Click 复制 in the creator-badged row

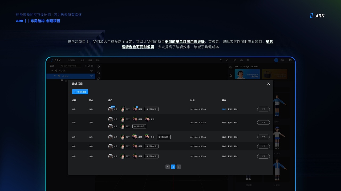click(x=230, y=109)
